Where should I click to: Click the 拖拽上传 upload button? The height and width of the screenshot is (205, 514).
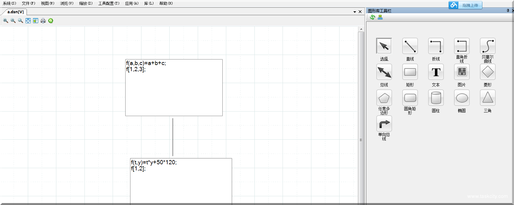465,5
